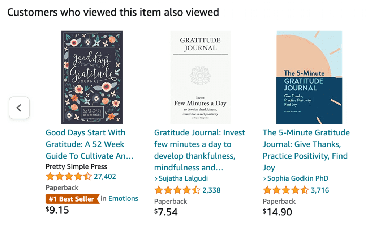
Task: Expand chevron beside Sophia Godkin PhD
Action: click(264, 179)
